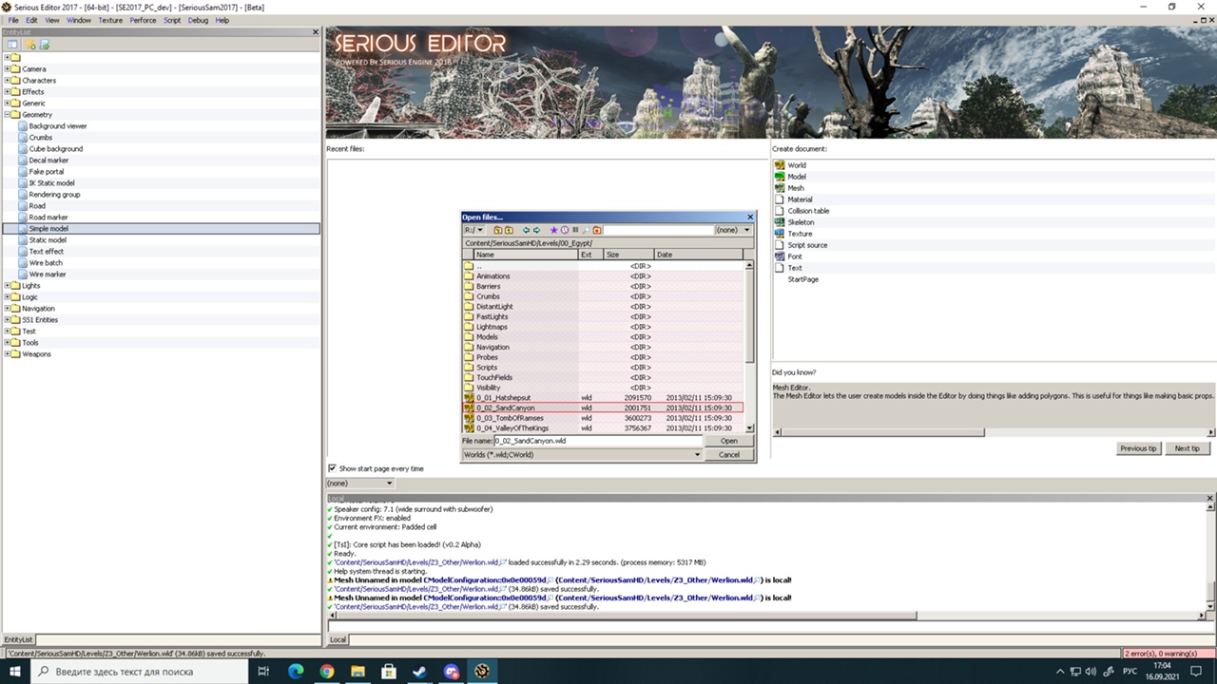Open File Explorer from the taskbar
The image size is (1217, 684).
point(357,671)
